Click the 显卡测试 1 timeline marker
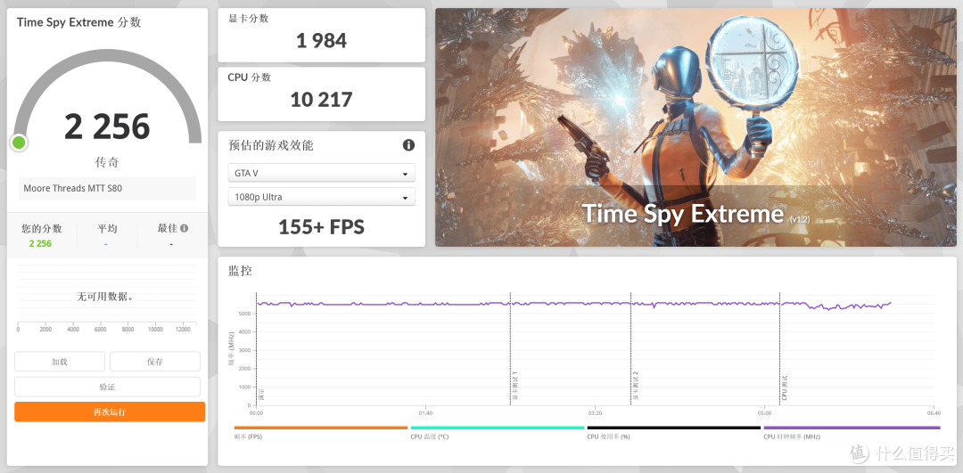The height and width of the screenshot is (473, 963). [x=514, y=386]
